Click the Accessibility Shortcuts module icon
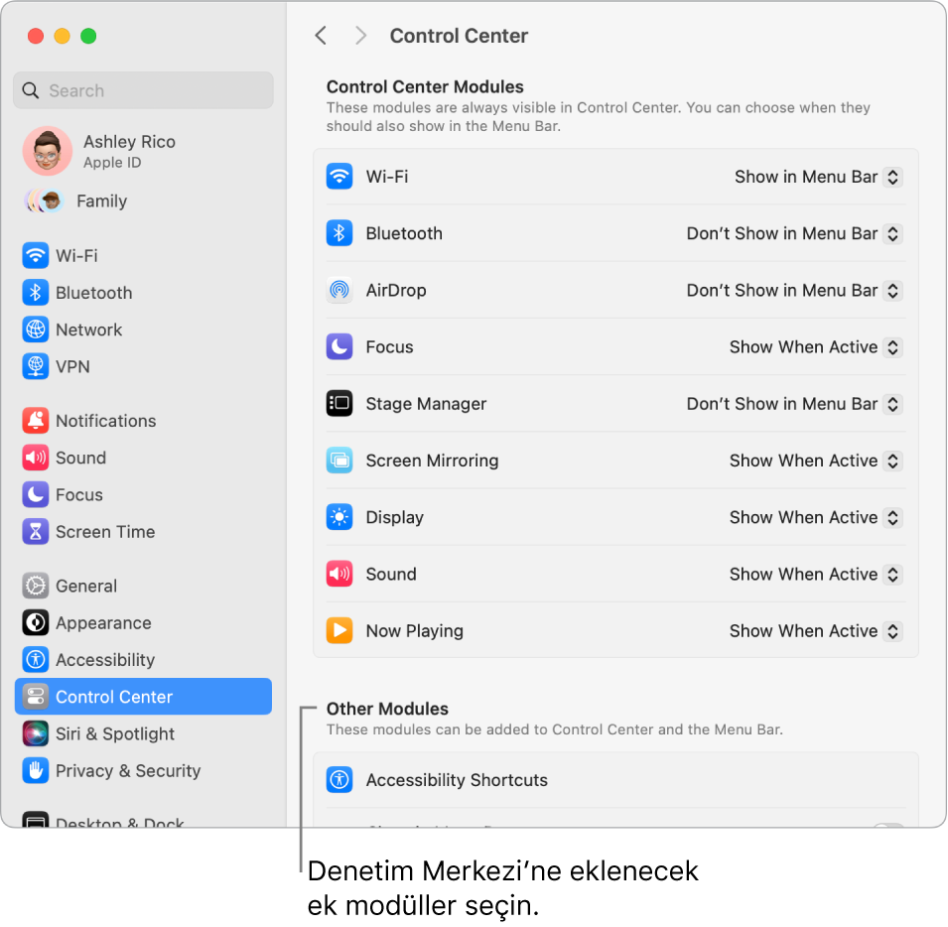948x927 pixels. [339, 779]
